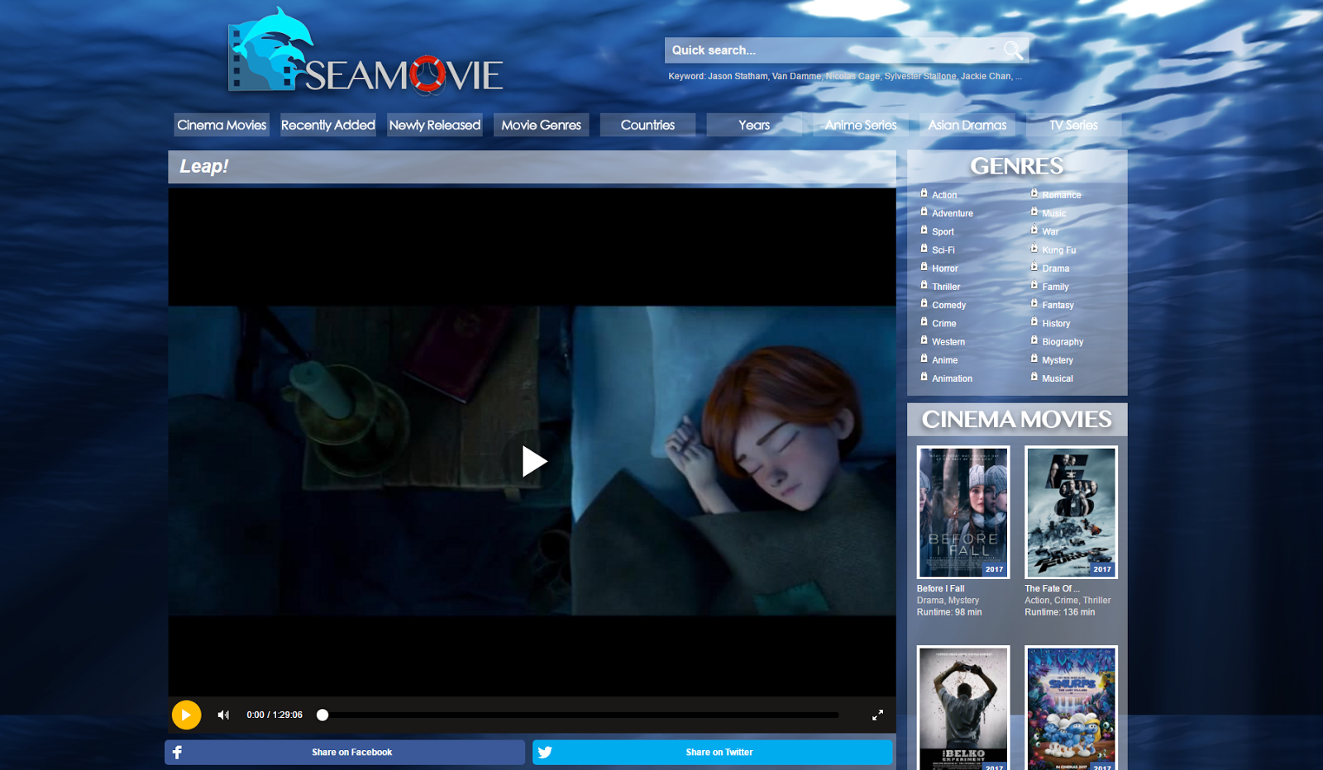
Task: Open the Asian Dramas menu item
Action: tap(967, 125)
